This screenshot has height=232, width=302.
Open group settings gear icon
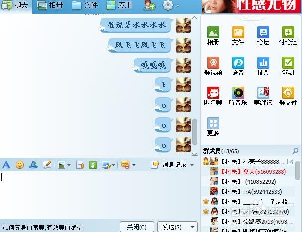coord(168,5)
